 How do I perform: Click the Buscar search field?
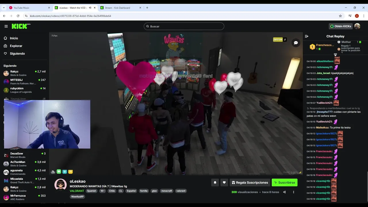pos(184,26)
